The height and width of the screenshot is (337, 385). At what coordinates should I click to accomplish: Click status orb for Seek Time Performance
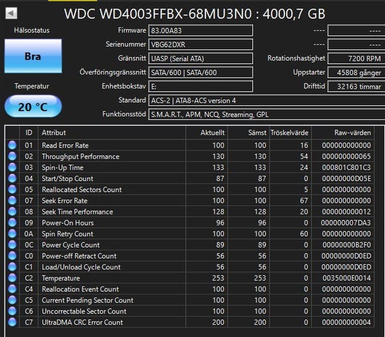[x=12, y=211]
